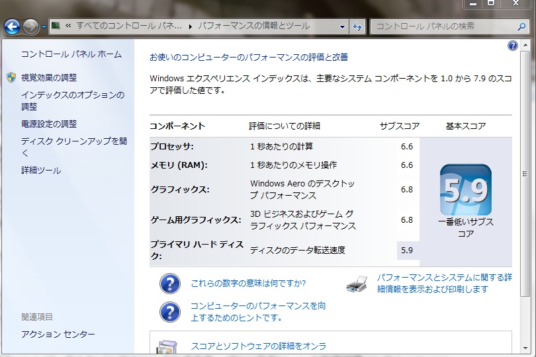Open 電源設定の調整 link
This screenshot has height=357, width=536.
[x=49, y=124]
